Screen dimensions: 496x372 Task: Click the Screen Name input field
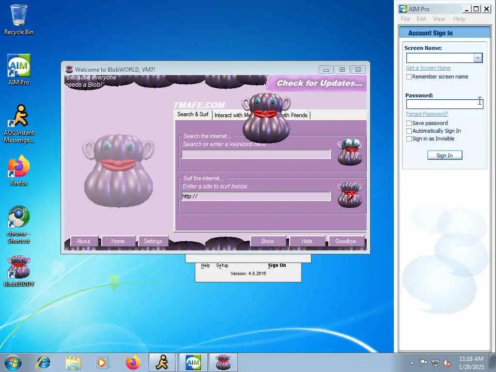point(440,58)
